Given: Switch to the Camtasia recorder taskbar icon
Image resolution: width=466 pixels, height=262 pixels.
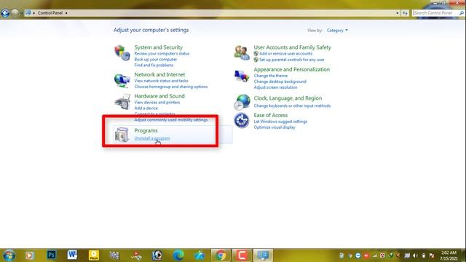Looking at the screenshot, I should pos(242,255).
